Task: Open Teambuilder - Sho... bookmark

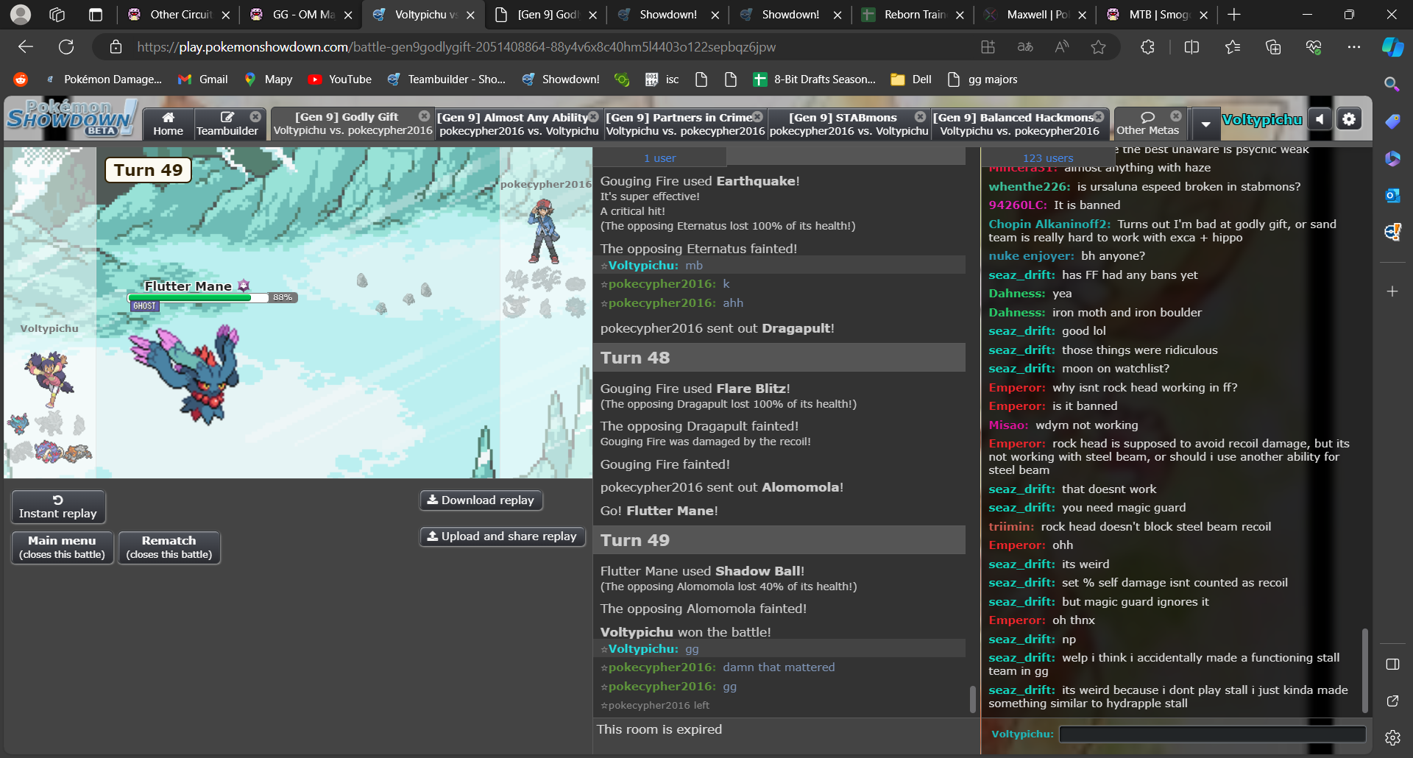Action: pyautogui.click(x=447, y=79)
